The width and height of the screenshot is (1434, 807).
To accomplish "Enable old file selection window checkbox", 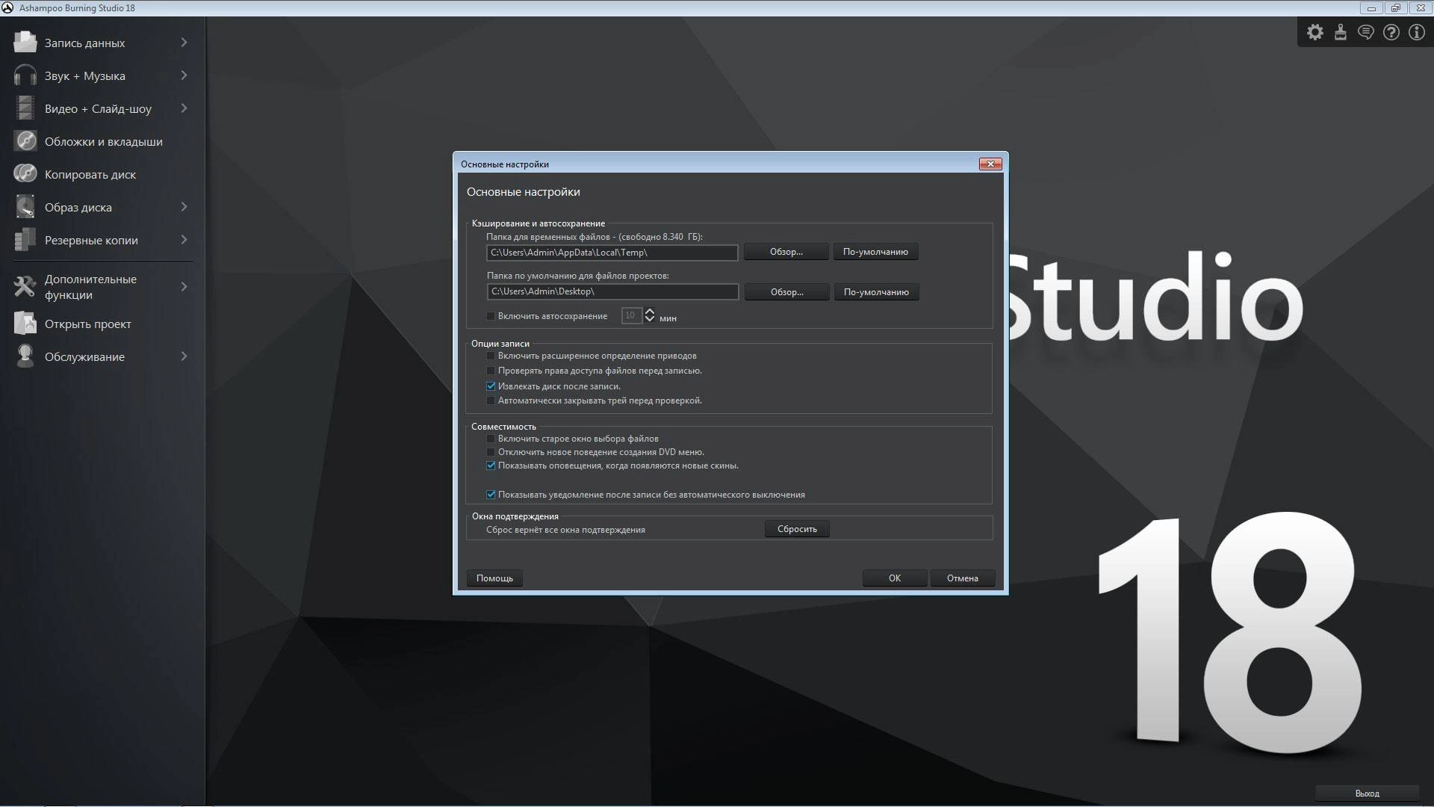I will point(491,439).
